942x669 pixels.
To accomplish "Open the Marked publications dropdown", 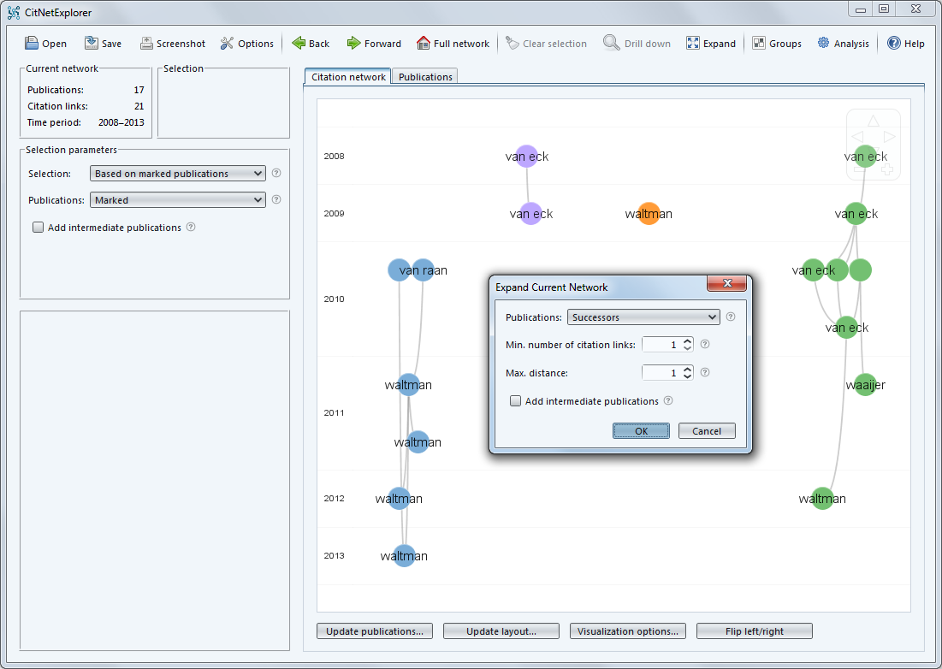I will 178,200.
